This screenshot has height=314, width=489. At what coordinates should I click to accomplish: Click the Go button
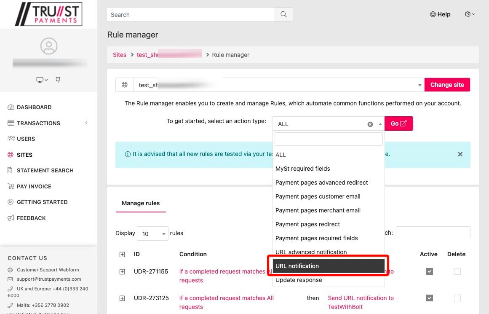398,123
